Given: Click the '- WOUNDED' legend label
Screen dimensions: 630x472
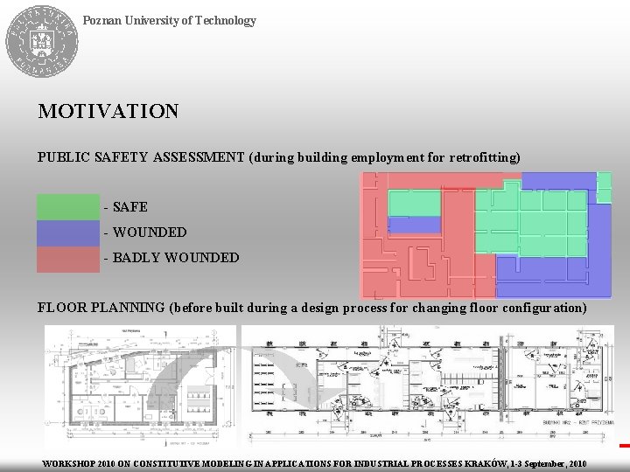Looking at the screenshot, I should (145, 233).
